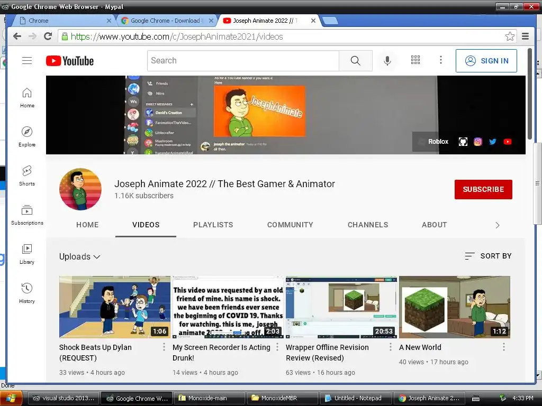Open My Screen Recorder Is Acting Drunk title

(221, 353)
